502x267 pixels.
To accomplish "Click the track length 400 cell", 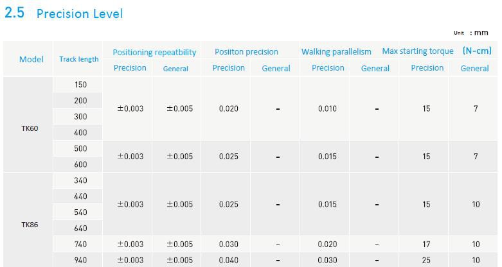I will [x=80, y=133].
